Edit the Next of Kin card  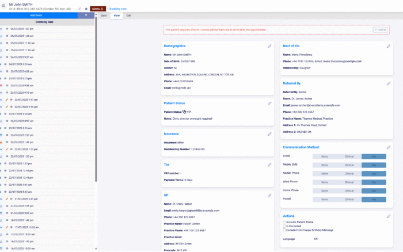389,46
